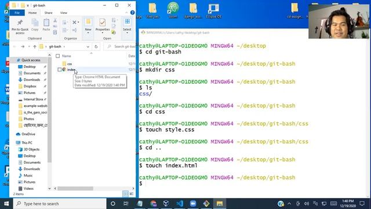Click the navigation pane scroll-down arrow
371x209 pixels.
pos(49,189)
